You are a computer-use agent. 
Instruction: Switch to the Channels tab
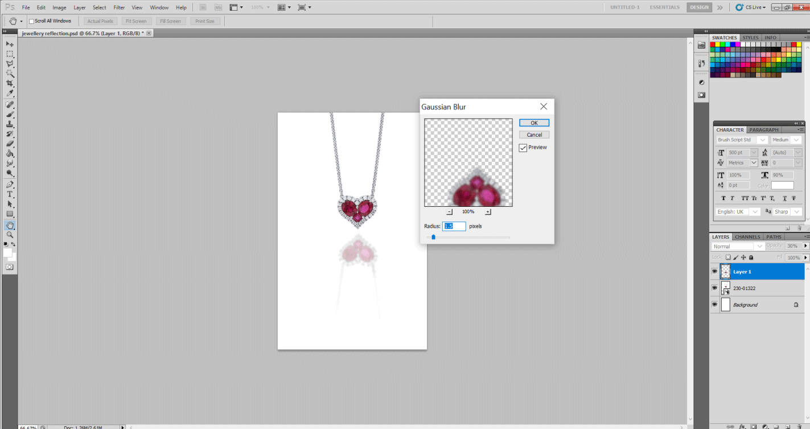[747, 237]
